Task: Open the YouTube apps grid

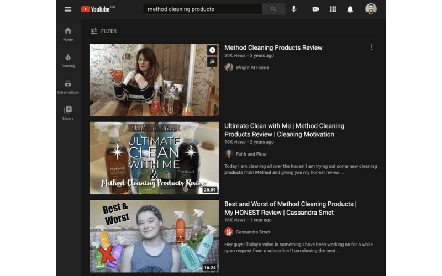Action: point(333,9)
